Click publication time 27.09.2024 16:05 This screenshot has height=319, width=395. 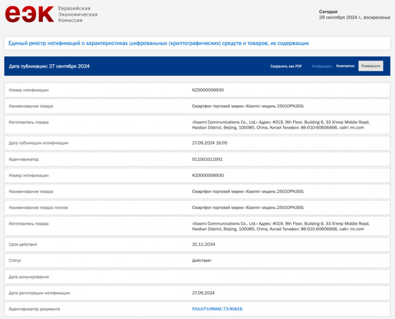[x=210, y=143]
